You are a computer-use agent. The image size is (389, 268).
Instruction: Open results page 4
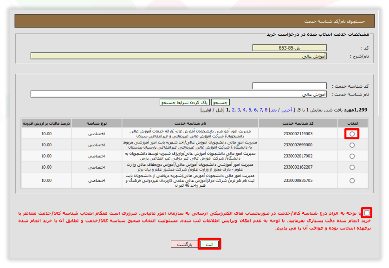click(x=244, y=110)
